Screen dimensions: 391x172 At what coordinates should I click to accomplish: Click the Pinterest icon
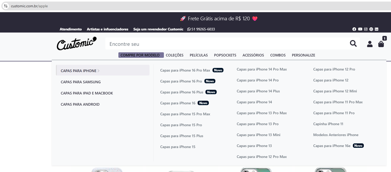371,29
